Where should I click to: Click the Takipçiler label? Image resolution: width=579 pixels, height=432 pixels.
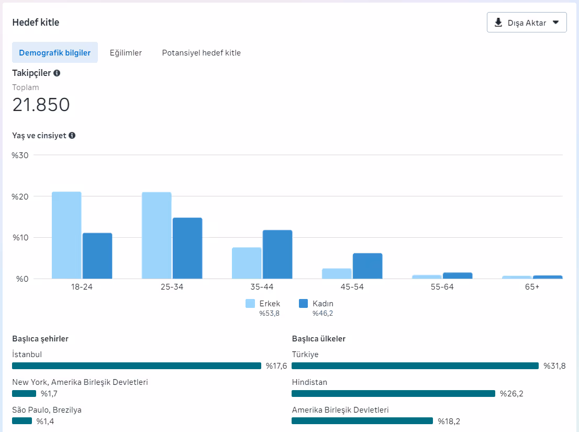click(x=31, y=73)
